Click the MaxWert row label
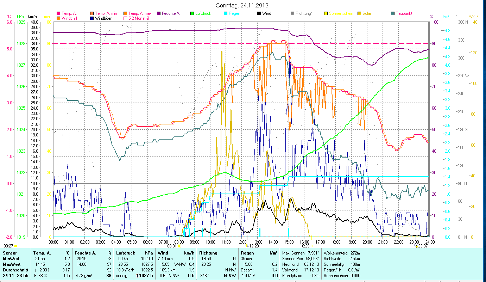Image resolution: width=486 pixels, height=282 pixels. [12, 264]
